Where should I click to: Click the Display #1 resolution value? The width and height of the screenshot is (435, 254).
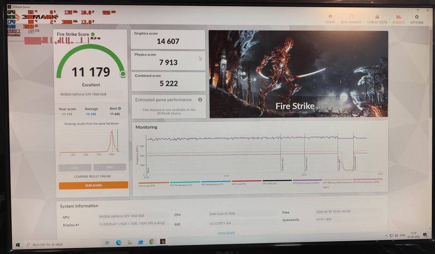(132, 223)
